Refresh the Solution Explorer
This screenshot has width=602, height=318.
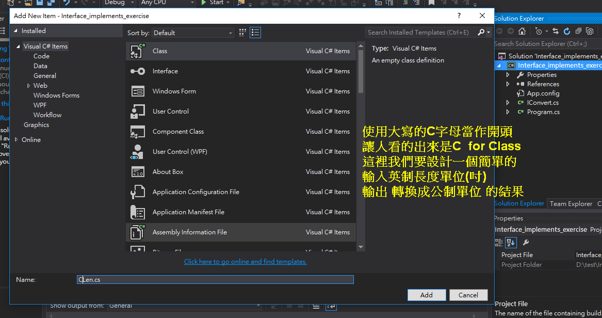pos(567,31)
